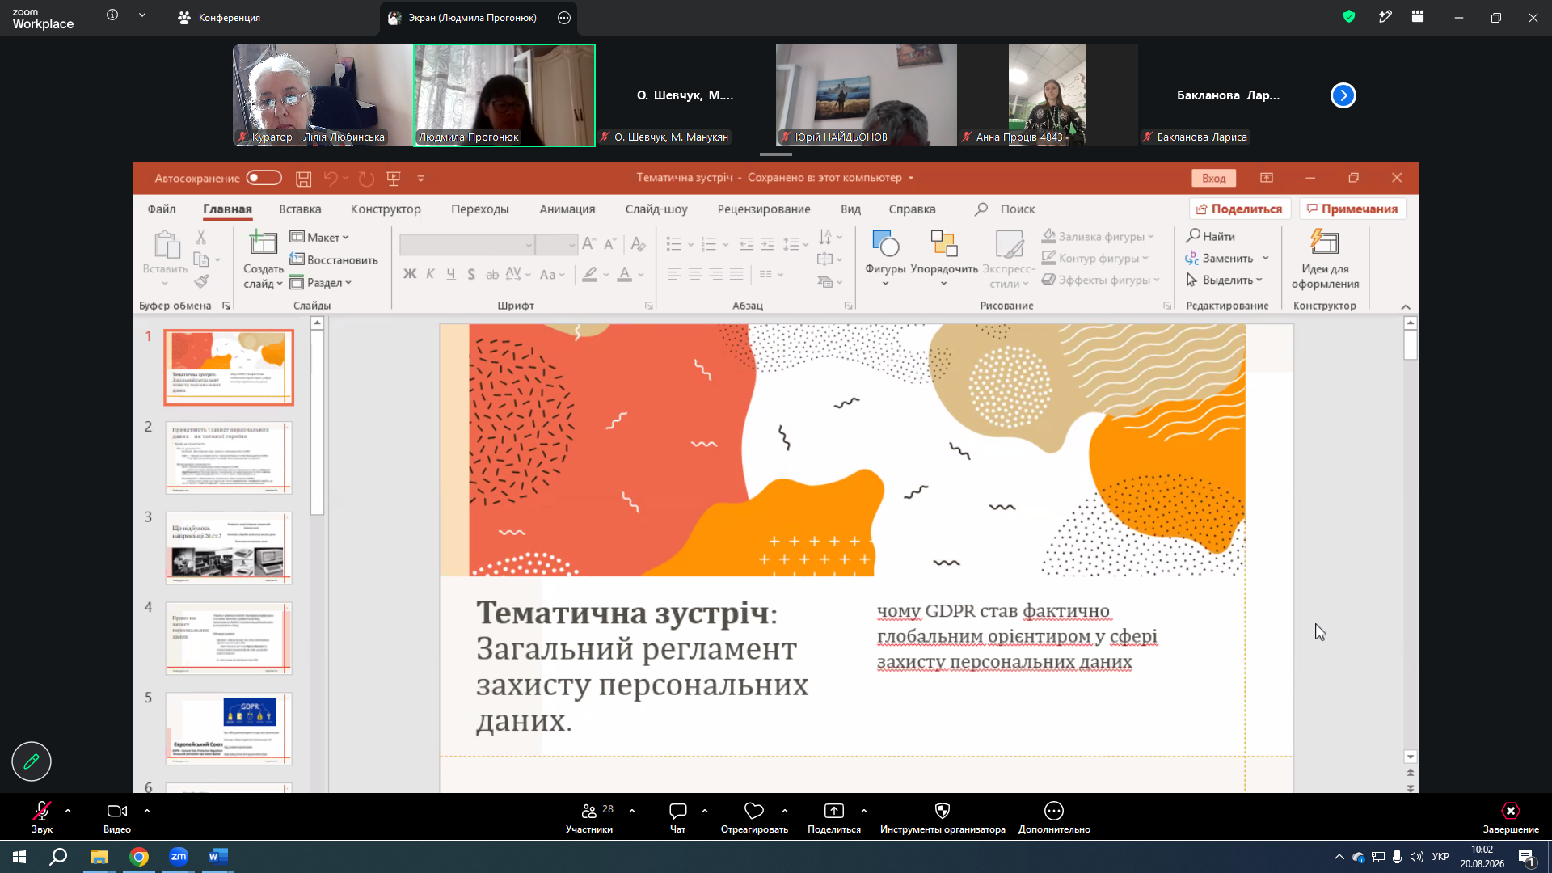The width and height of the screenshot is (1552, 873).
Task: Click the cut (scissors) icon
Action: (x=201, y=237)
